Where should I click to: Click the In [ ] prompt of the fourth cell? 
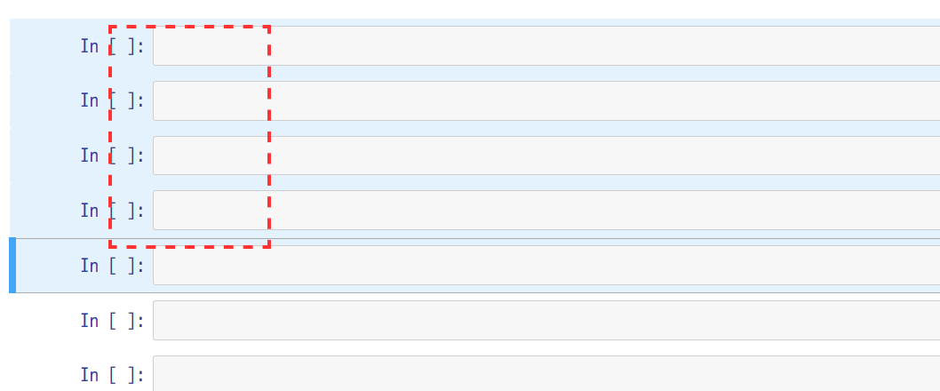(x=112, y=211)
